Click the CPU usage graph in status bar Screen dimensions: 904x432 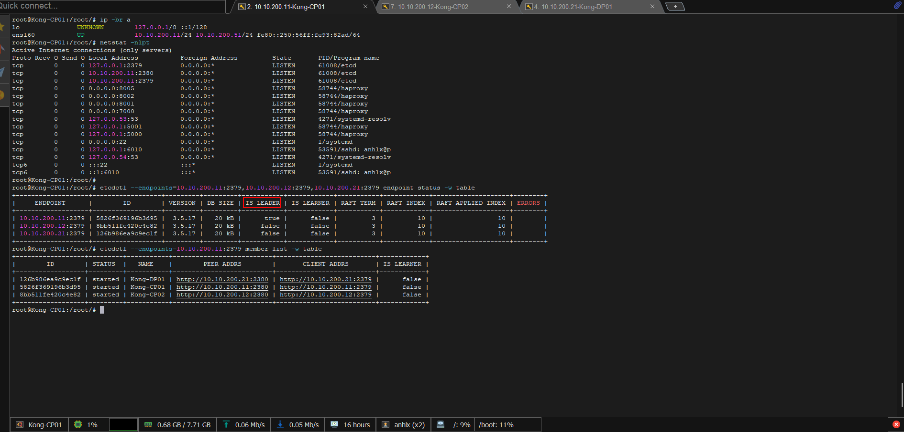pyautogui.click(x=123, y=424)
